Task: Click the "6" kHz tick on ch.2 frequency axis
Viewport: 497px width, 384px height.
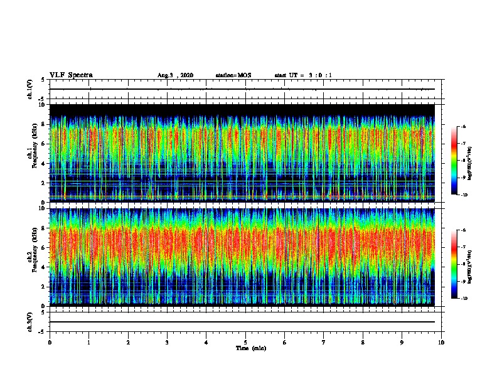Action: tap(43, 248)
